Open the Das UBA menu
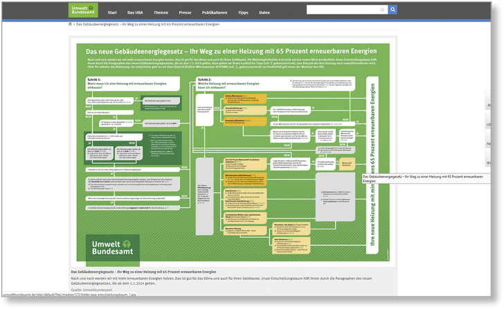The image size is (504, 309). [135, 13]
